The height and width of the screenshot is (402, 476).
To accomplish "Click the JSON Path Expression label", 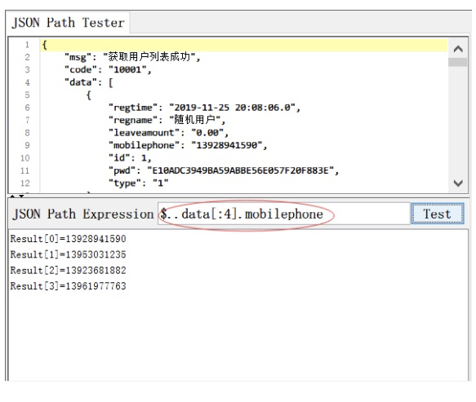I will click(x=83, y=214).
